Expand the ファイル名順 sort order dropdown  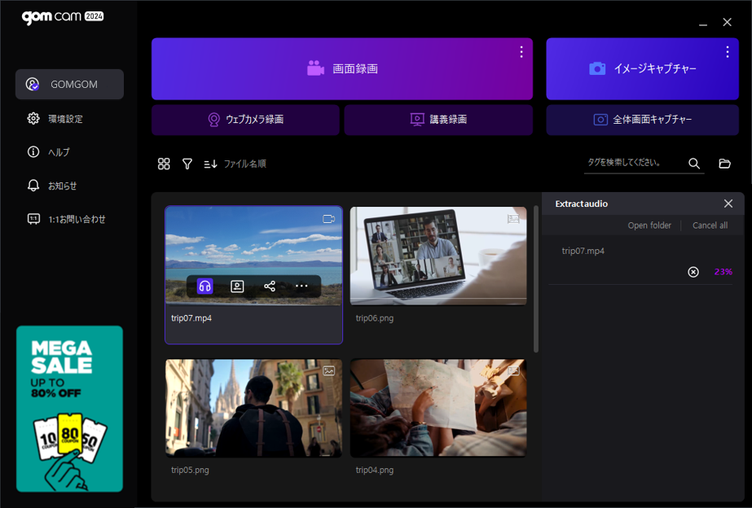coord(235,164)
